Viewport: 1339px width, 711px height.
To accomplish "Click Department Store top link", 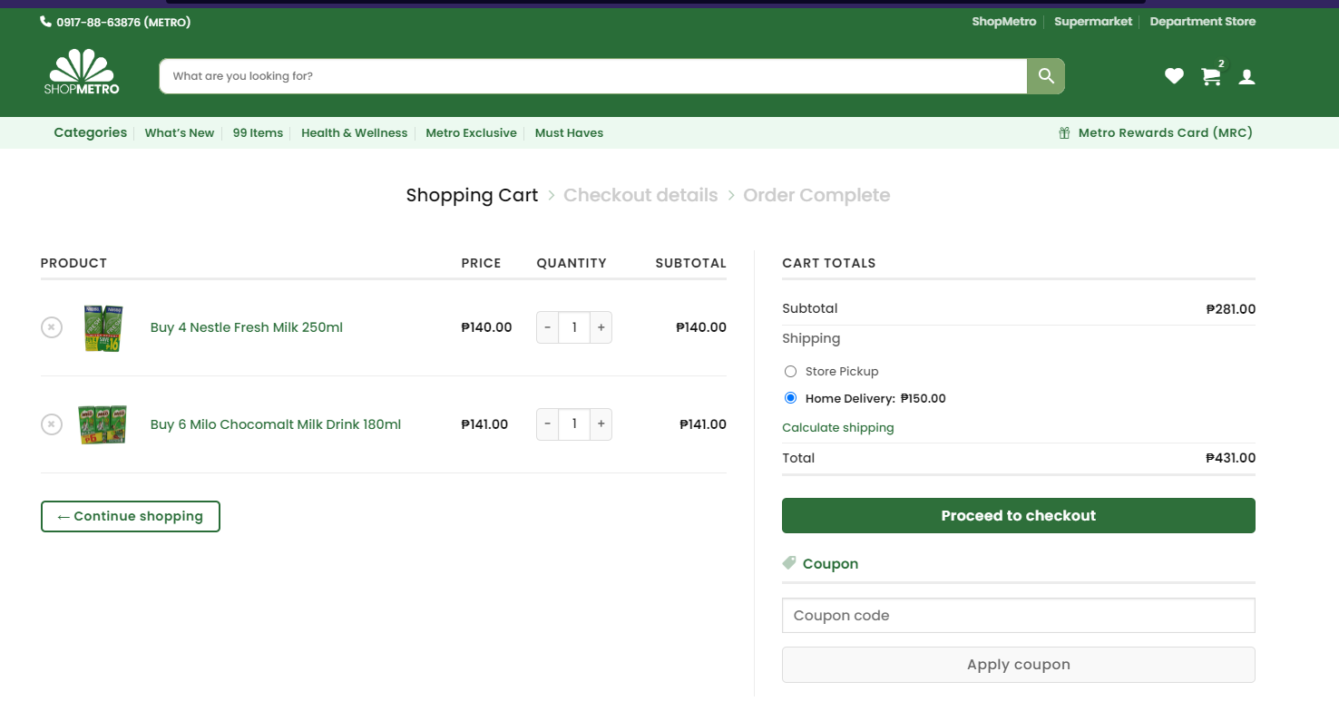I will pos(1203,22).
